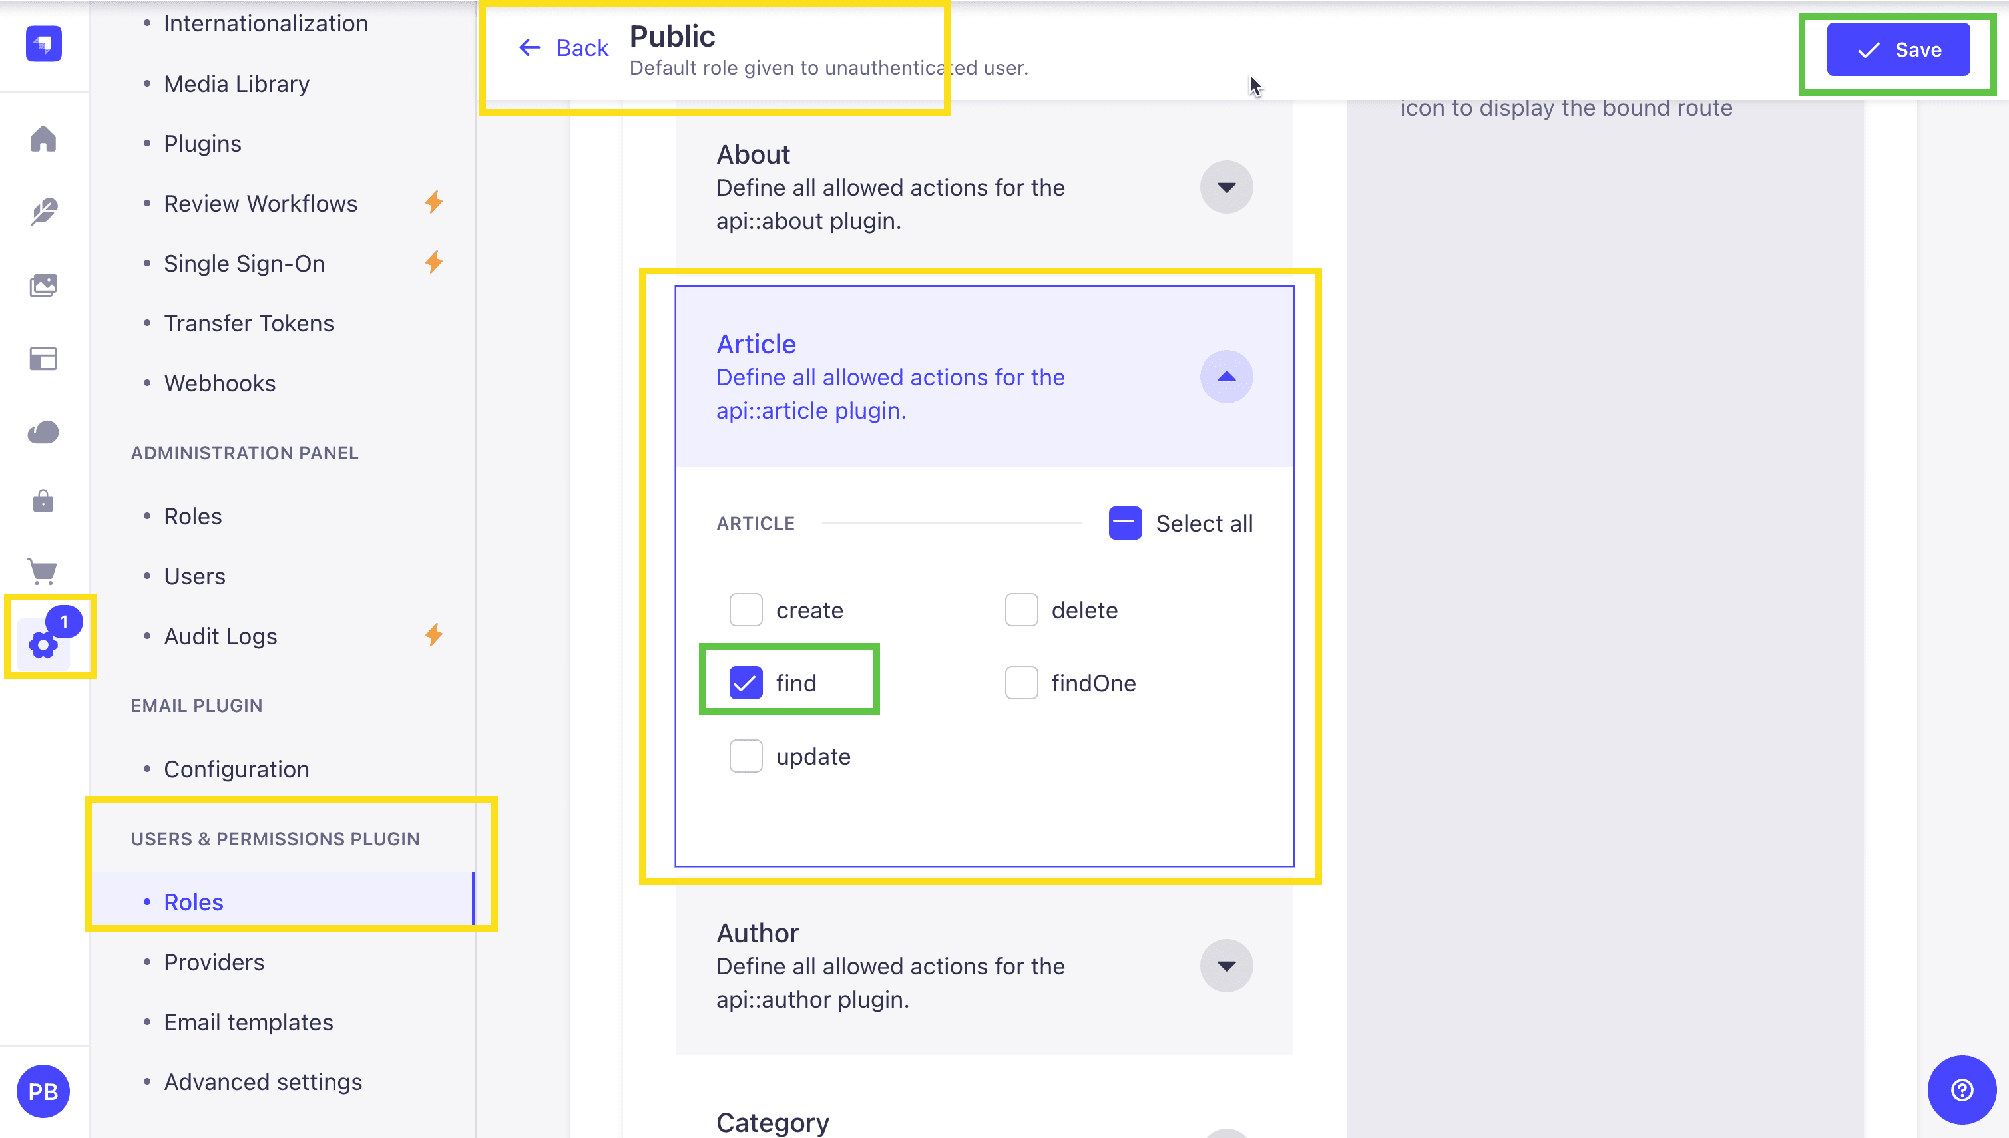Collapse the Article permissions section
Screen dimensions: 2009x1138
[1227, 377]
